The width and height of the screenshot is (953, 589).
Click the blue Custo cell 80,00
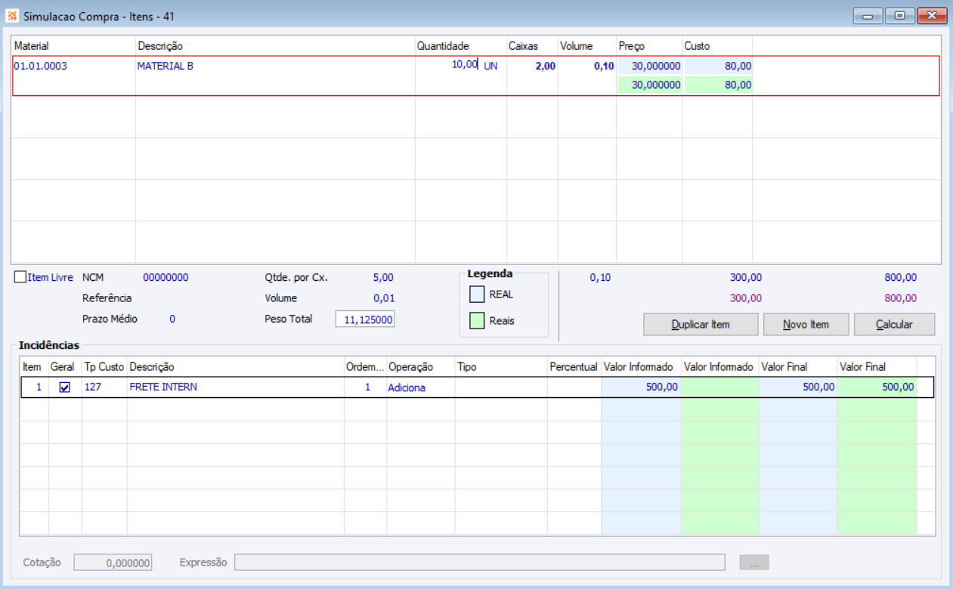click(x=718, y=66)
